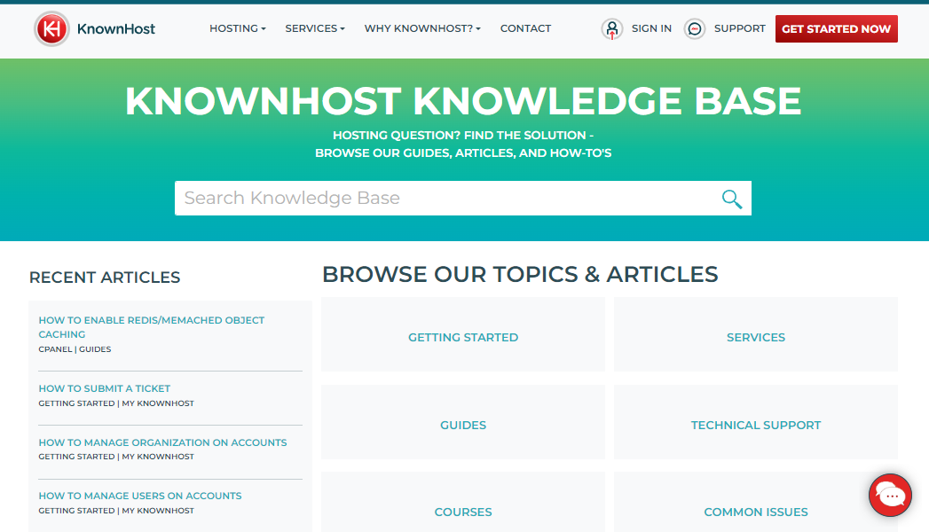
Task: Click the Browse Our Topics & Articles heading
Action: pyautogui.click(x=520, y=275)
